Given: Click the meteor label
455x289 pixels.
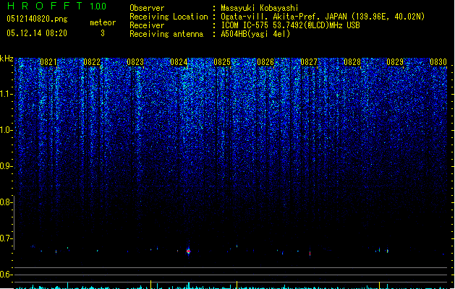Looking at the screenshot, I should pos(103,22).
